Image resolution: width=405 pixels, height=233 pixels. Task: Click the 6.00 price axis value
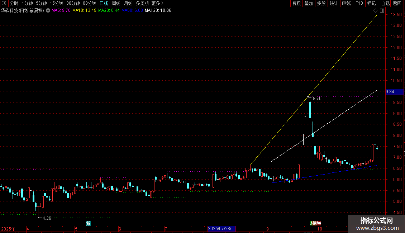(397, 180)
